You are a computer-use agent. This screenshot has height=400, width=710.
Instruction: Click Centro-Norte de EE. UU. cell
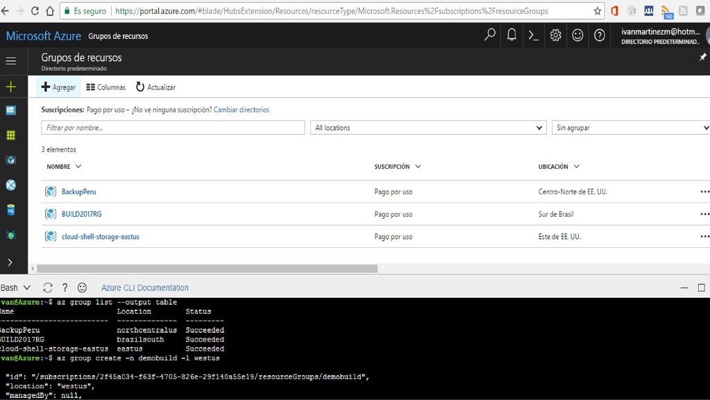click(x=573, y=192)
